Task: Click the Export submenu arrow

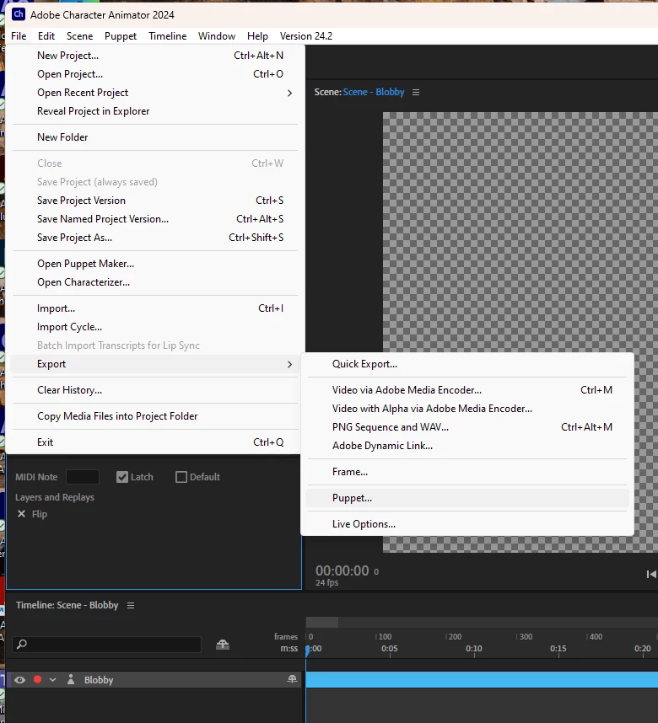Action: (x=289, y=364)
